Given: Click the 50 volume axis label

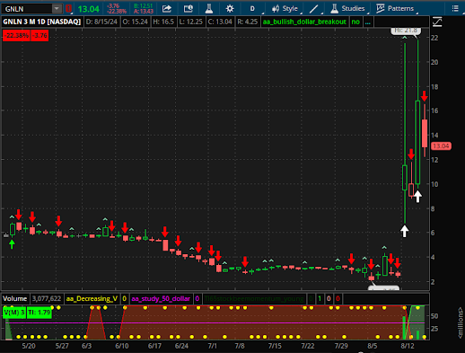Looking at the screenshot, I should 434,316.
